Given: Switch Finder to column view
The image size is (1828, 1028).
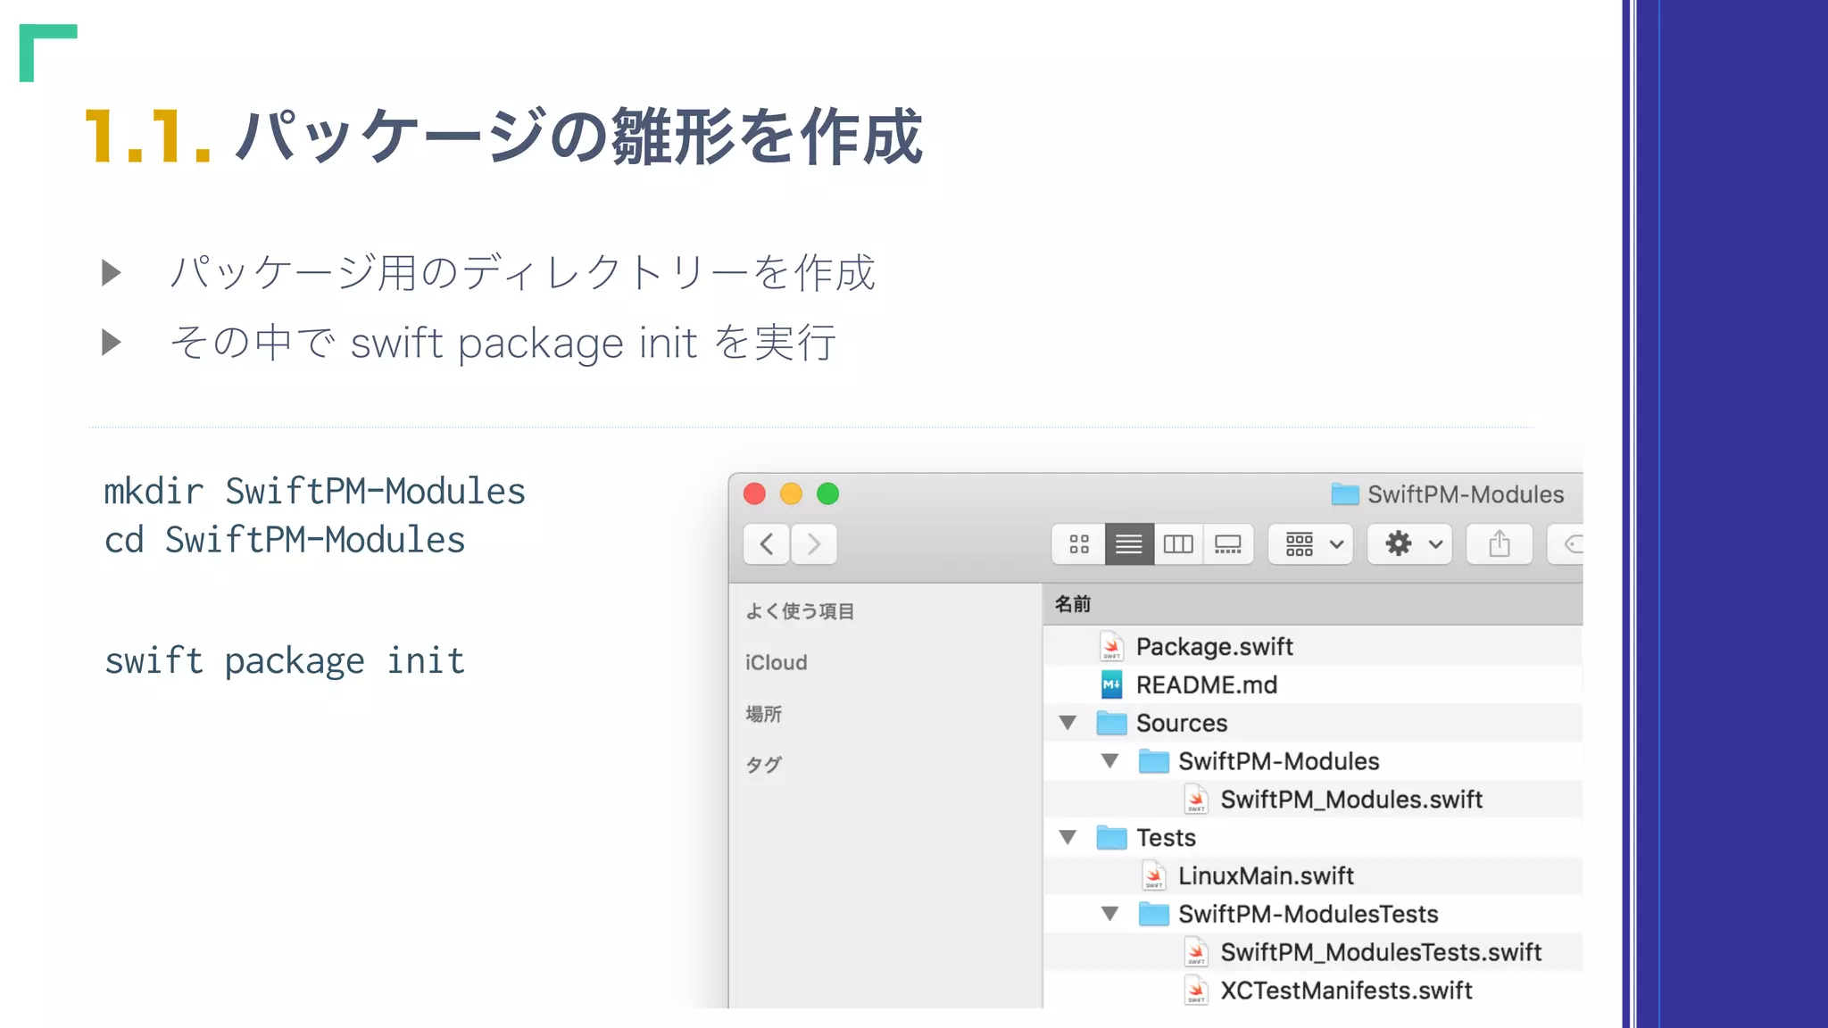Looking at the screenshot, I should click(1178, 544).
